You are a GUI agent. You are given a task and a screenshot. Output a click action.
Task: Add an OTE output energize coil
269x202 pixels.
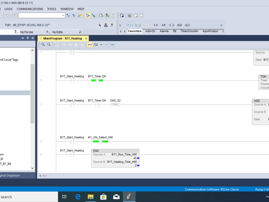click(x=171, y=25)
